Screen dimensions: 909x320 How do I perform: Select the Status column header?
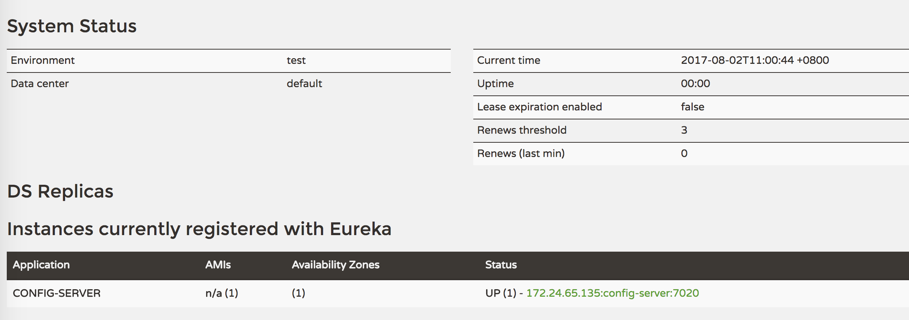[501, 265]
